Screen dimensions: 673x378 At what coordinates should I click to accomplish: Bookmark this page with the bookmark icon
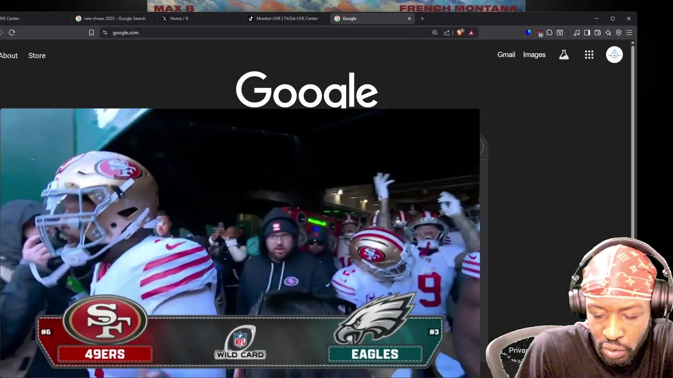pyautogui.click(x=91, y=33)
